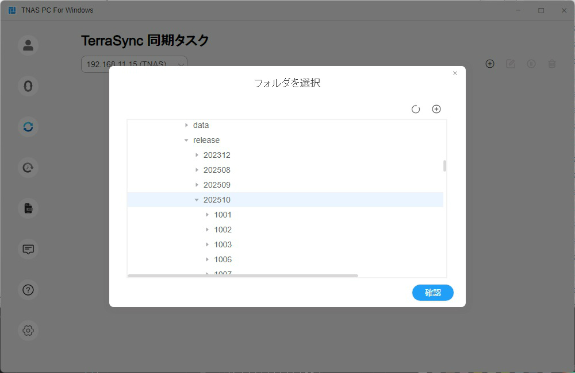The height and width of the screenshot is (373, 575).
Task: Expand the 202508 folder arrow
Action: pyautogui.click(x=197, y=170)
